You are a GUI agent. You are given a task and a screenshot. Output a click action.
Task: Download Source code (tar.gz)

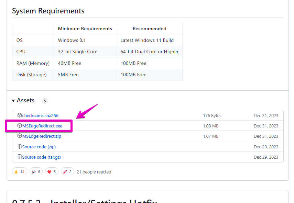[x=42, y=157]
